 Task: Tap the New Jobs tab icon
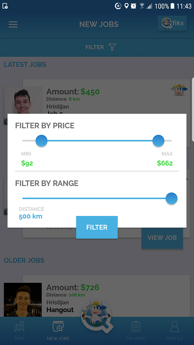point(58,326)
